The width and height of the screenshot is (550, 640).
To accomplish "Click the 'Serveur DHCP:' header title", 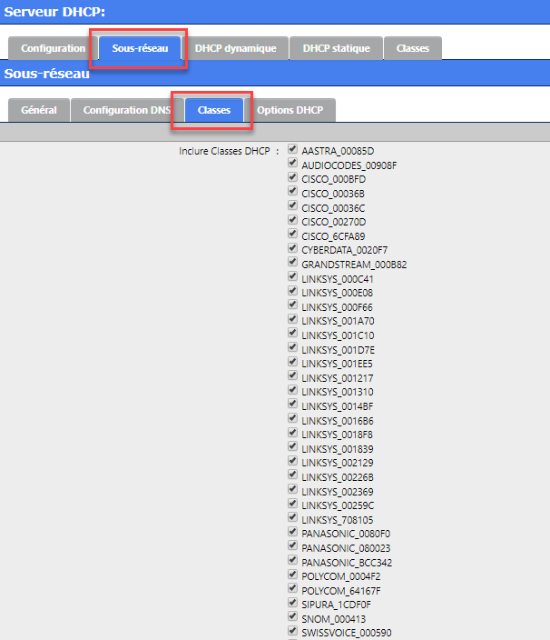I will pos(54,12).
